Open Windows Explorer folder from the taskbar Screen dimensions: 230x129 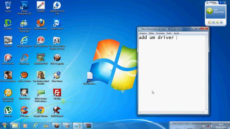[x=15, y=126]
